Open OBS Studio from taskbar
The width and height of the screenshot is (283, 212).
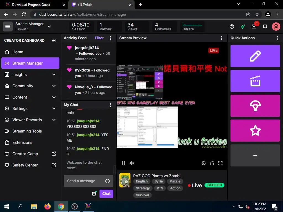point(75,206)
